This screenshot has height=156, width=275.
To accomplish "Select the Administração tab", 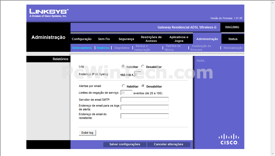I will (207, 39).
